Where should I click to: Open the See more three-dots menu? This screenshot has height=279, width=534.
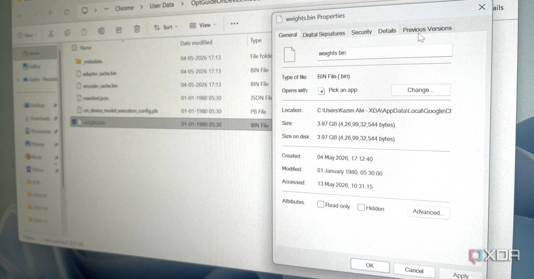(x=235, y=24)
